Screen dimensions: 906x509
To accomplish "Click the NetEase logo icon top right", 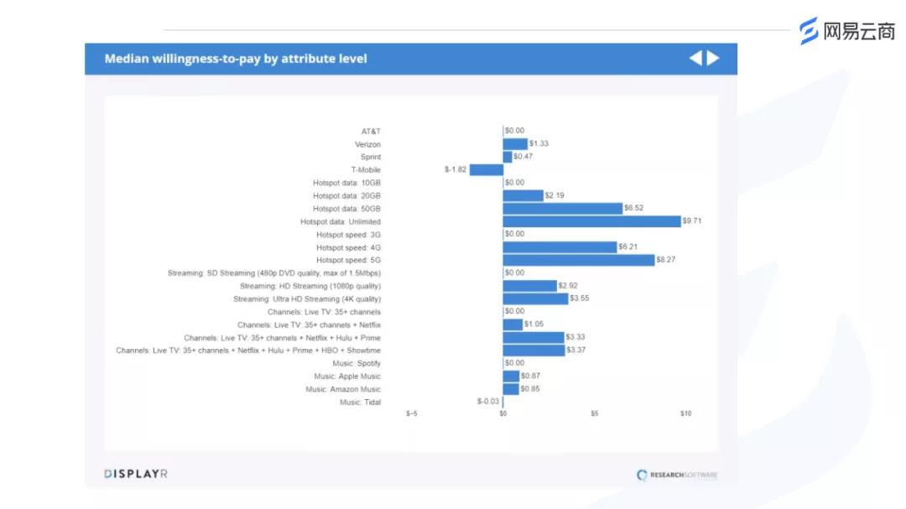I will (809, 31).
